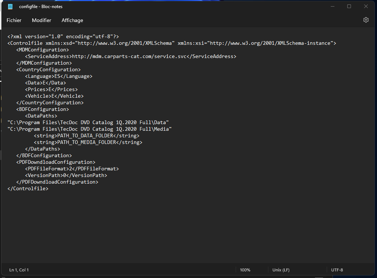Image resolution: width=377 pixels, height=278 pixels.
Task: Click the xml version declaration line
Action: (x=63, y=37)
